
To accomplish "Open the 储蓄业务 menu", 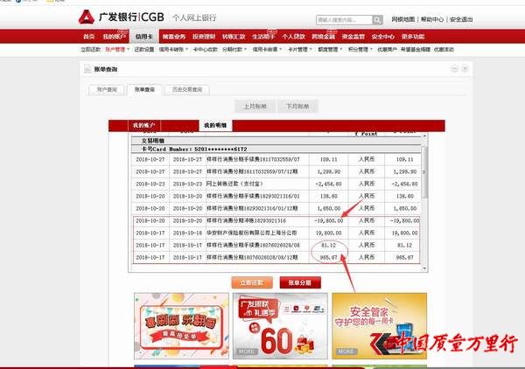I will coord(174,37).
